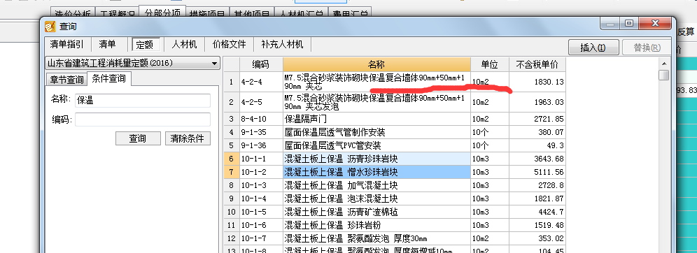The image size is (697, 253).
Task: Select 屋面保温层透气管制作安装 row
Action: 376,132
